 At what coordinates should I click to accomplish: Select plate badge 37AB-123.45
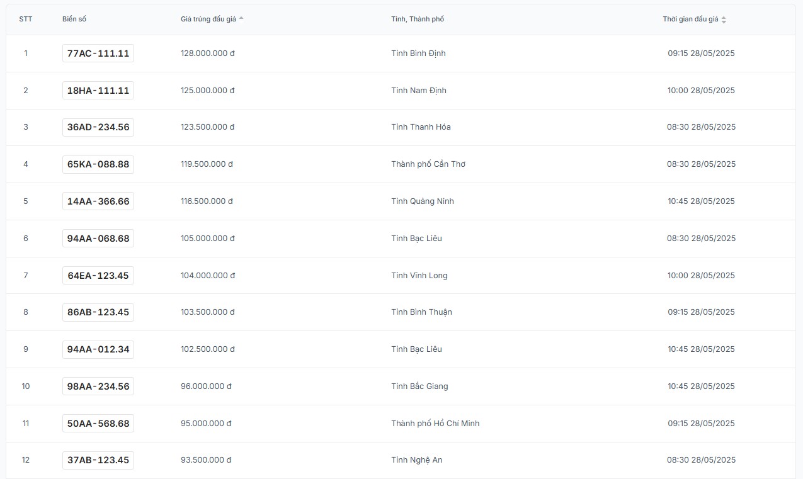[98, 460]
